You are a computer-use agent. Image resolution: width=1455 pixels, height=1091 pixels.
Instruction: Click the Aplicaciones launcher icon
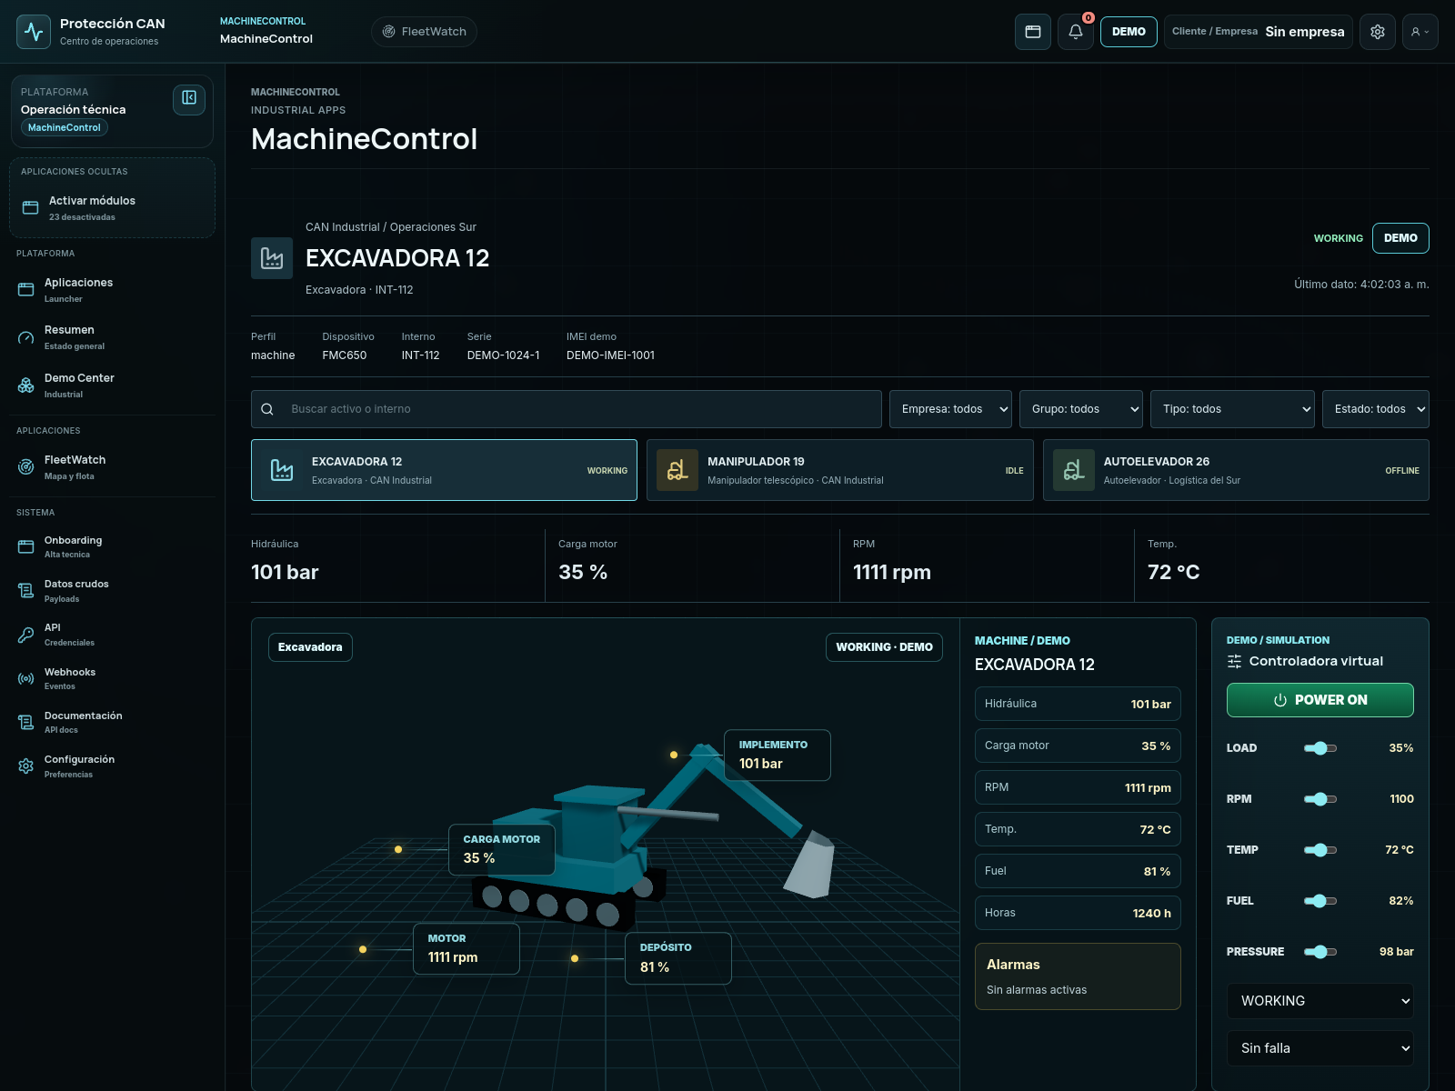point(26,290)
